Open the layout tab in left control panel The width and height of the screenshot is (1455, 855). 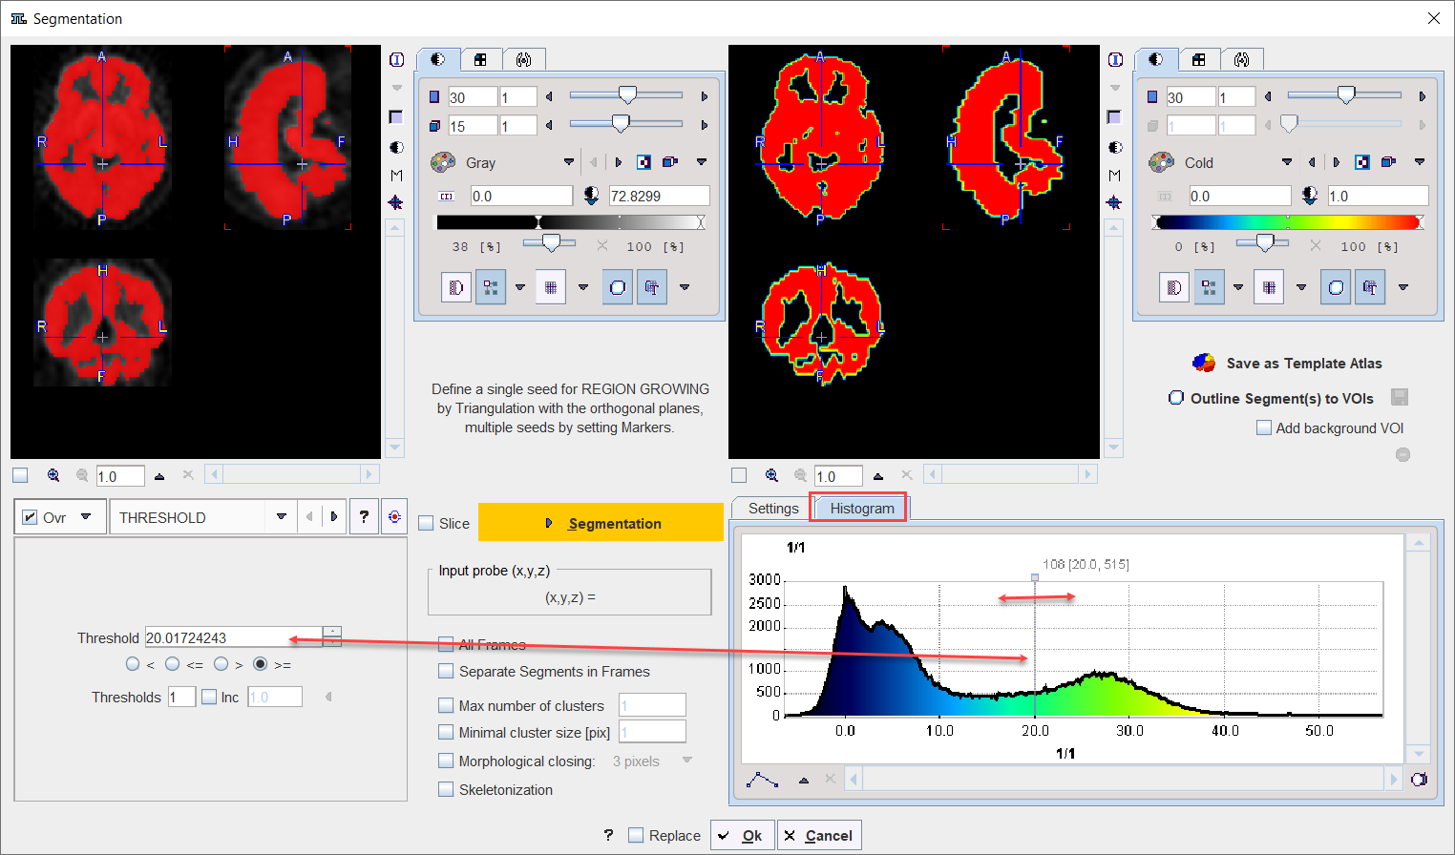coord(480,59)
